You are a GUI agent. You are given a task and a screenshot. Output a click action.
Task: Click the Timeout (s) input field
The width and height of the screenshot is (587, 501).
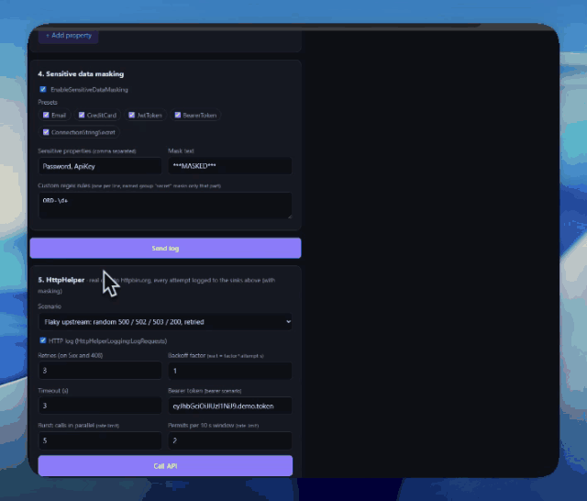pos(100,406)
